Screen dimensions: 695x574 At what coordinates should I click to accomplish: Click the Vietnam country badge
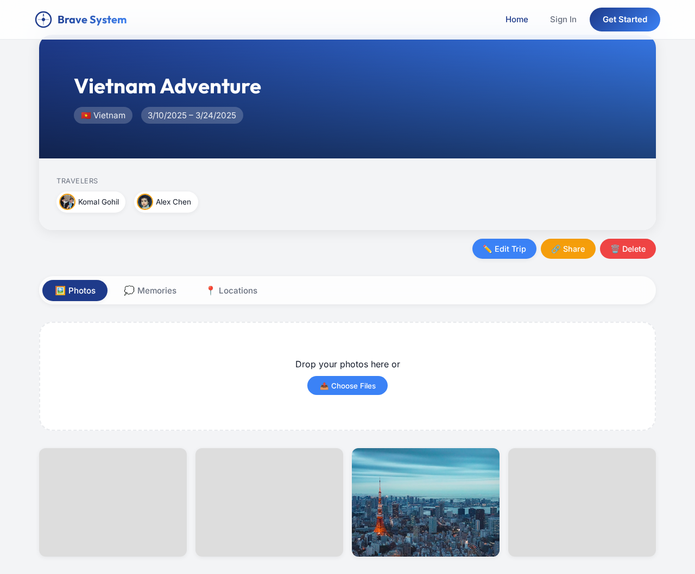pos(103,115)
